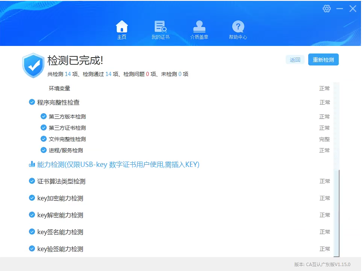Select the 文件完整性检测 item
Screen dimensions: 363x271
(x=67, y=139)
